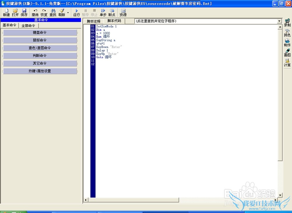Save the script using 保存 icon
Viewport: 292px width, 213px height.
(x=24, y=12)
